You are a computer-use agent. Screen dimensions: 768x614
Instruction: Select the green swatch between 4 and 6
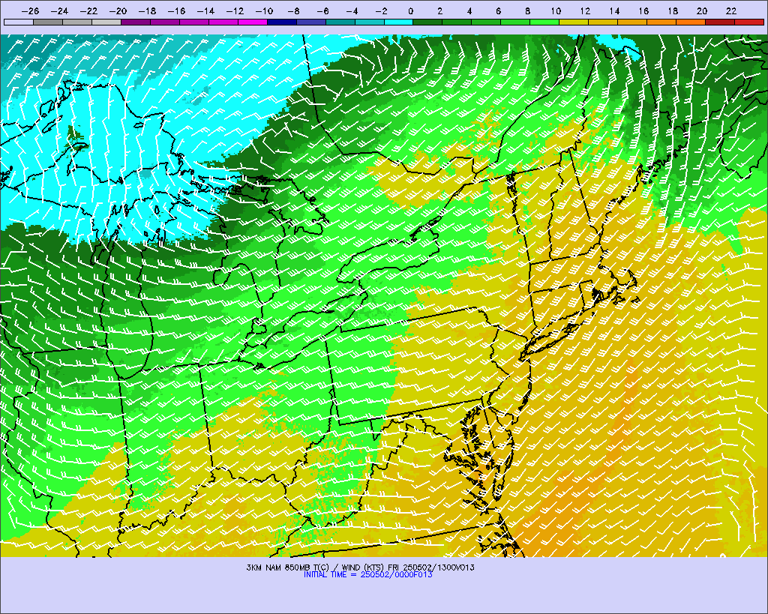coord(486,22)
